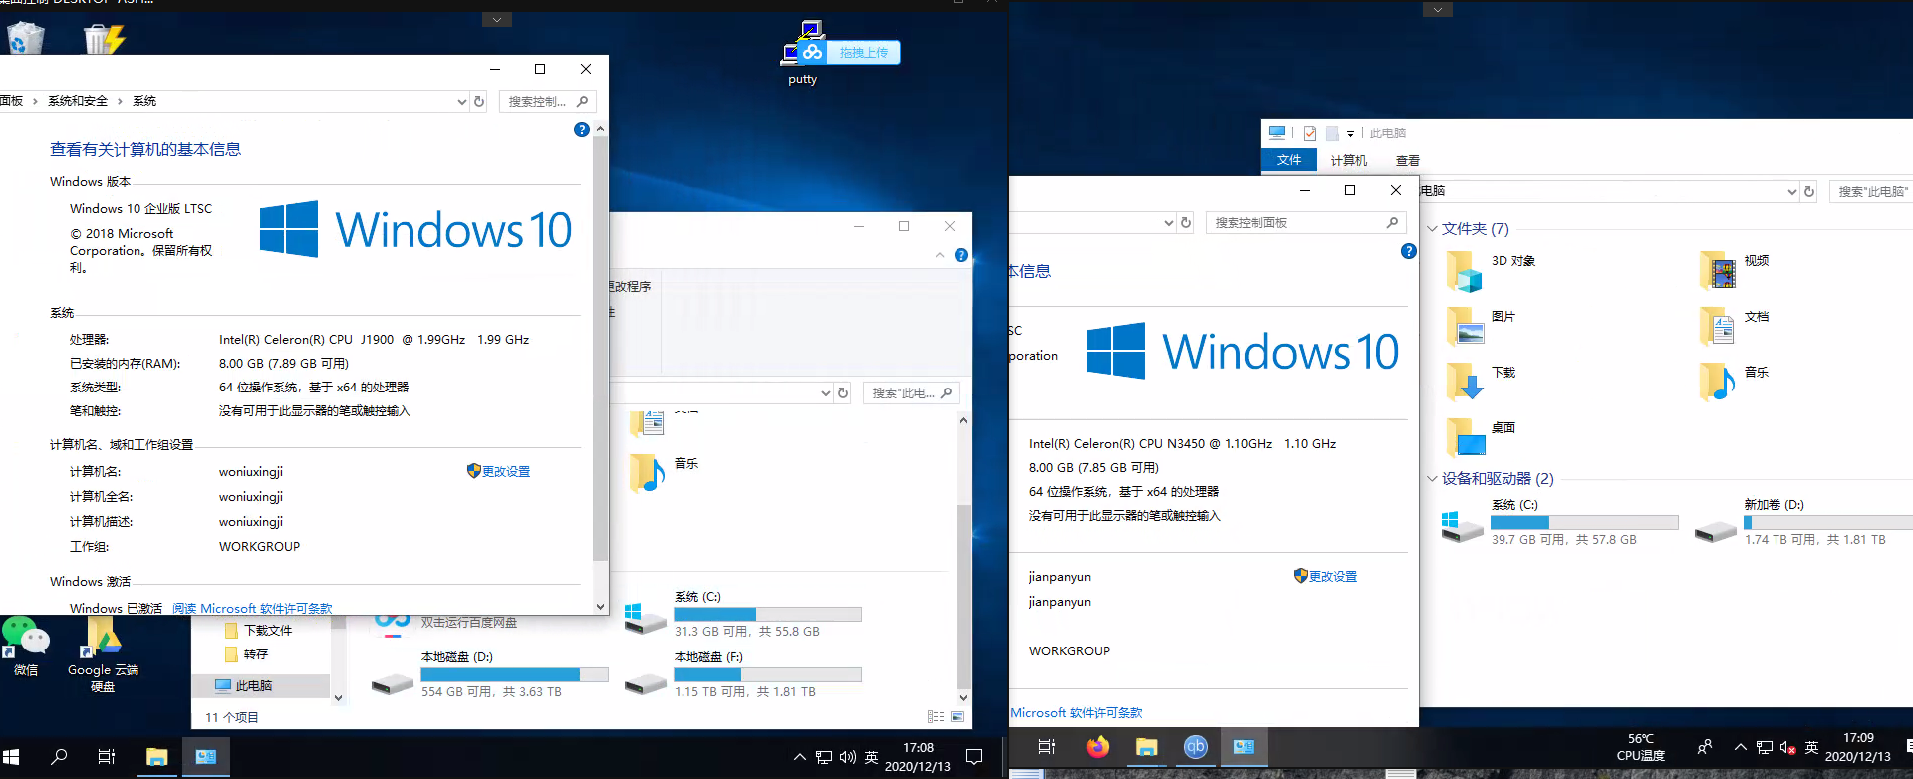This screenshot has height=779, width=1913.
Task: Click the network icon in the 17:09 tray
Action: click(1765, 747)
